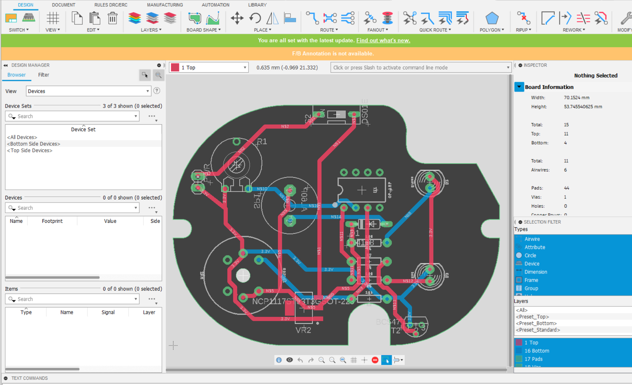Viewport: 632px width, 385px height.
Task: Select Top Side Devices in device set list
Action: pyautogui.click(x=30, y=150)
